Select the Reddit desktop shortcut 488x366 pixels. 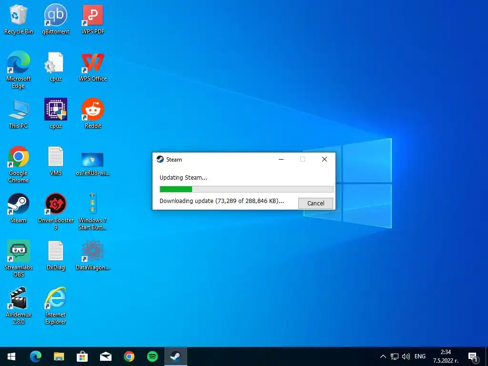(x=93, y=113)
